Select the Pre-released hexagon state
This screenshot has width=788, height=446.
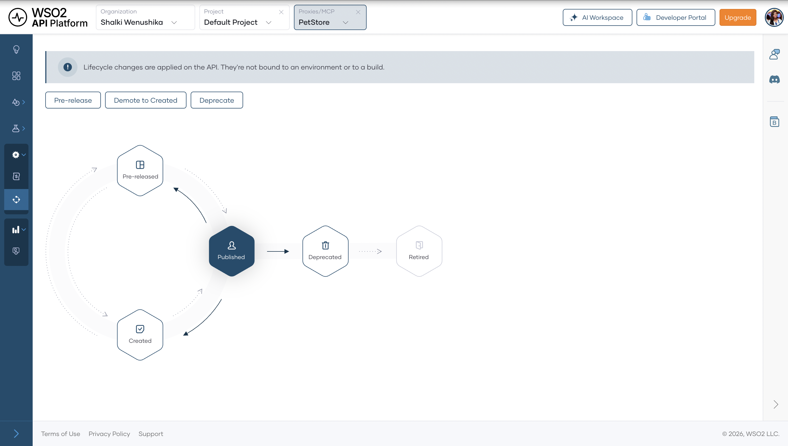(x=140, y=171)
